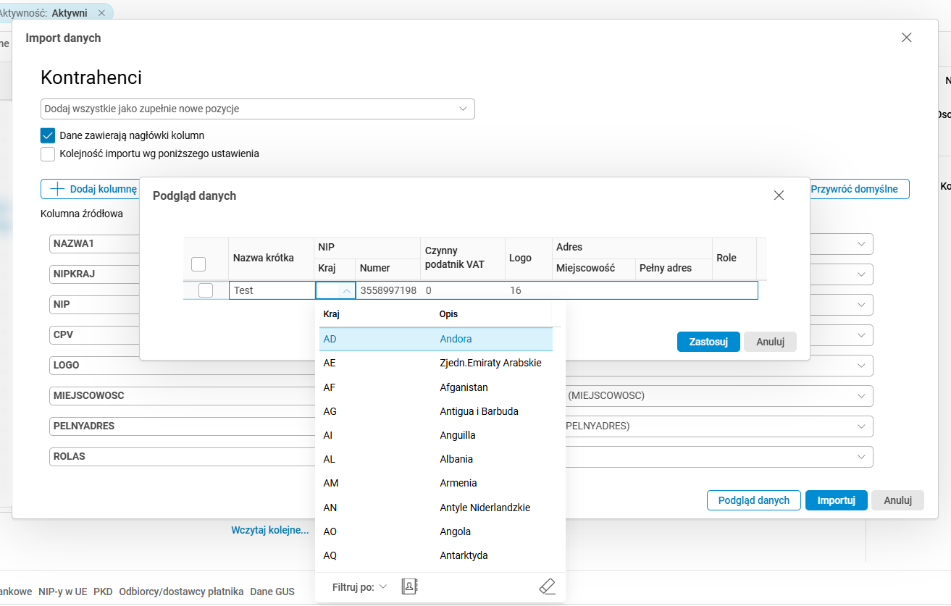951x606 pixels.
Task: Click the MIEJSCOWOSC source column field
Action: tap(183, 396)
